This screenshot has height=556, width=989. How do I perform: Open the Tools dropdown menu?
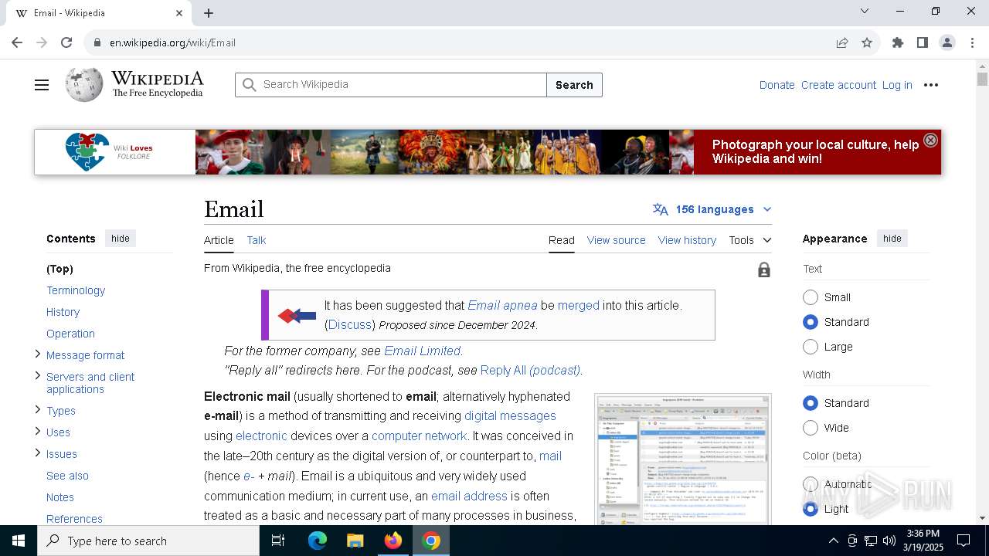[749, 240]
